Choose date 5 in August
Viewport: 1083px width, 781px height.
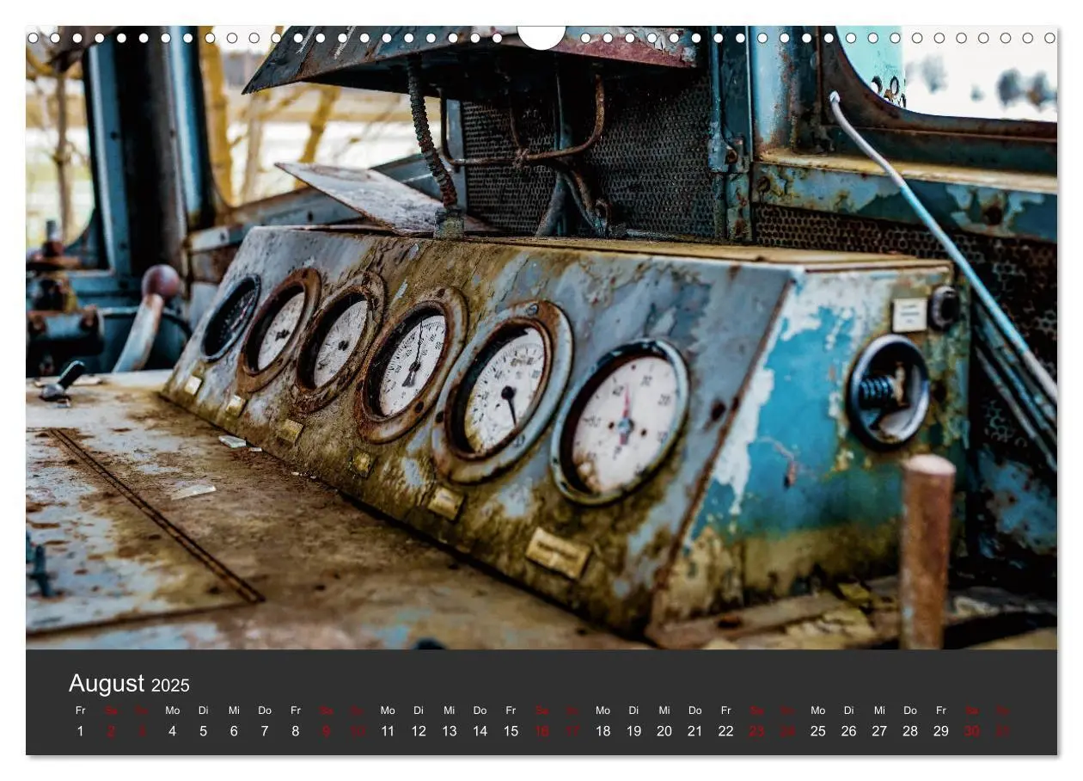[203, 731]
